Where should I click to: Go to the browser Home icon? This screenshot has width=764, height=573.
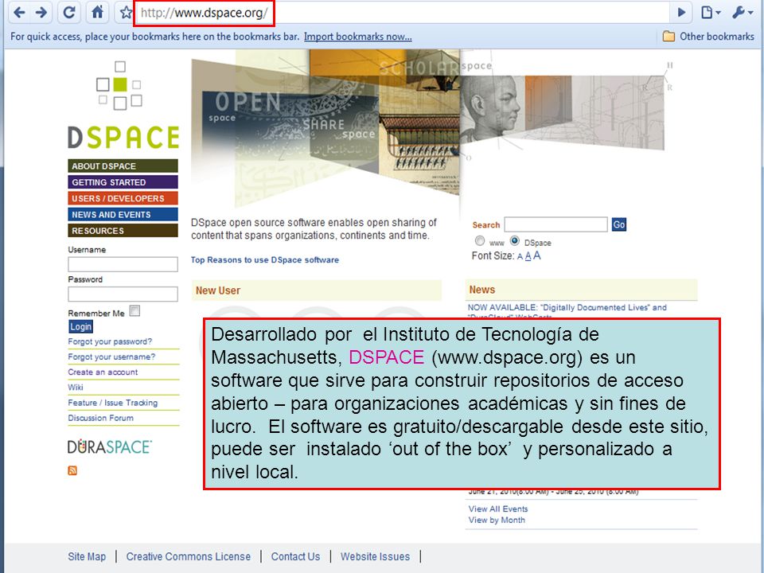click(x=97, y=12)
